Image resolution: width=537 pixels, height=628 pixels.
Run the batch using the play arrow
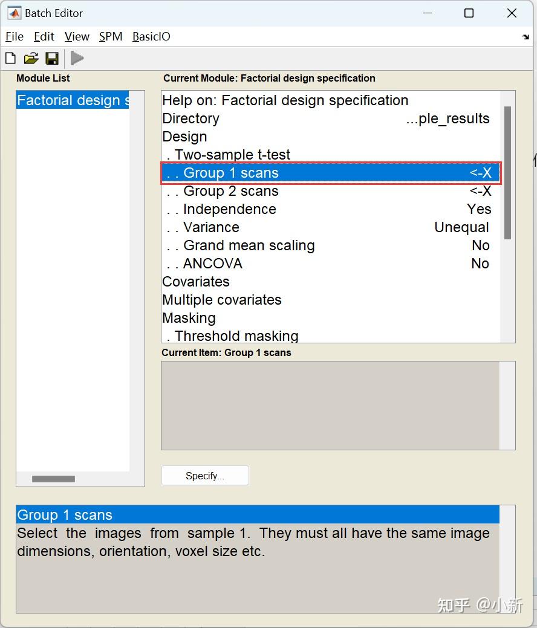click(77, 58)
